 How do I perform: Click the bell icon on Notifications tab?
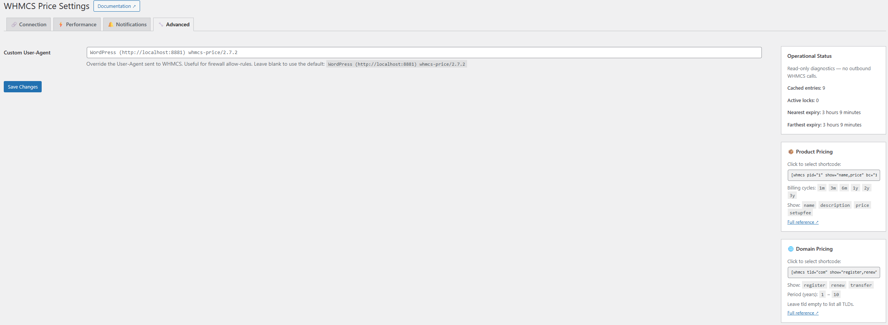(x=110, y=24)
